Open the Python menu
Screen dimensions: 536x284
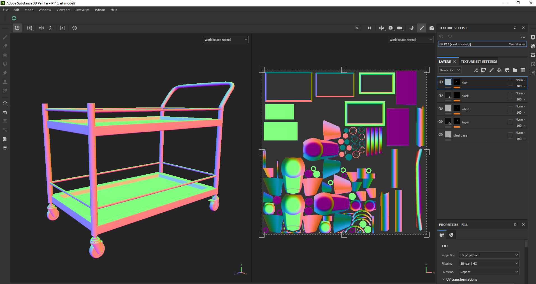100,10
